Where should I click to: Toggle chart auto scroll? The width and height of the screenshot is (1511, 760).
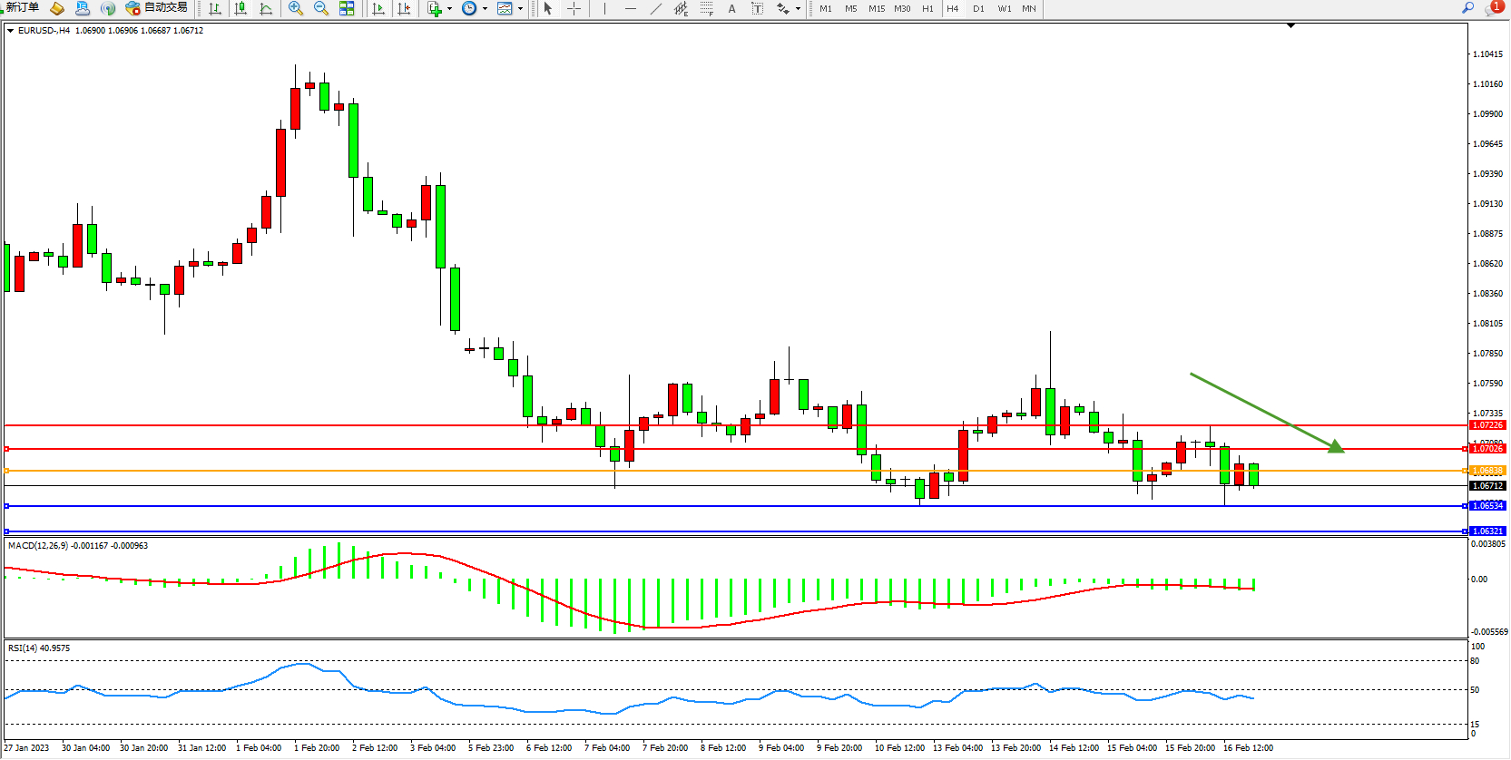[378, 8]
